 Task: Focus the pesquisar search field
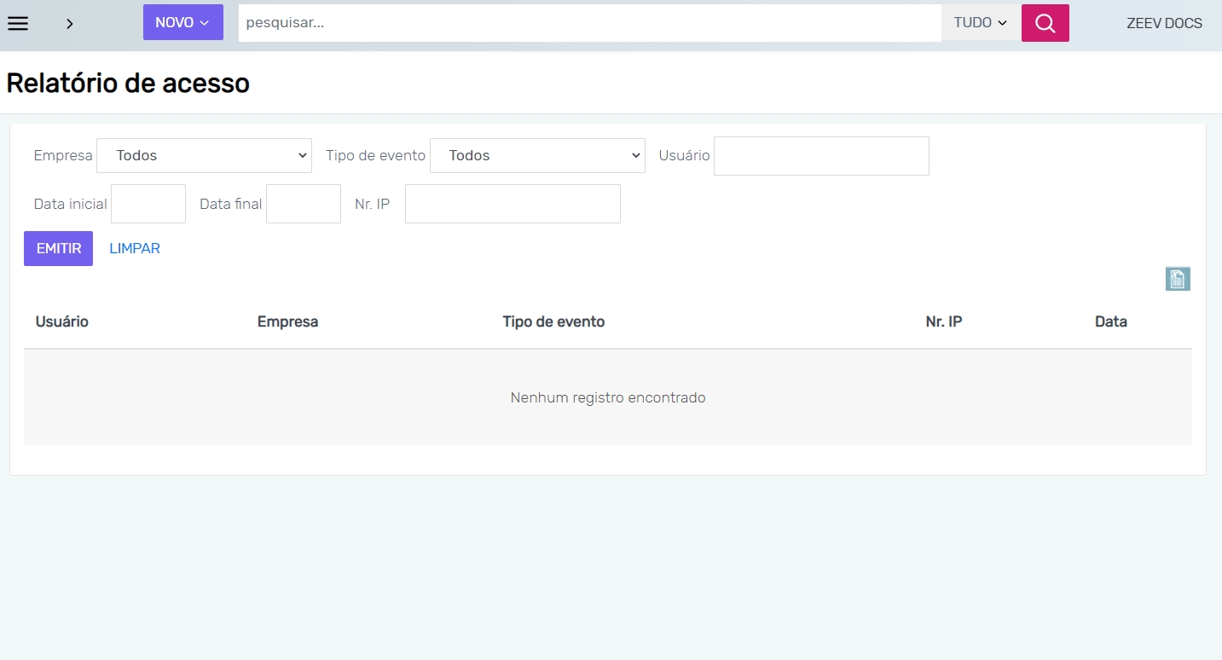588,23
